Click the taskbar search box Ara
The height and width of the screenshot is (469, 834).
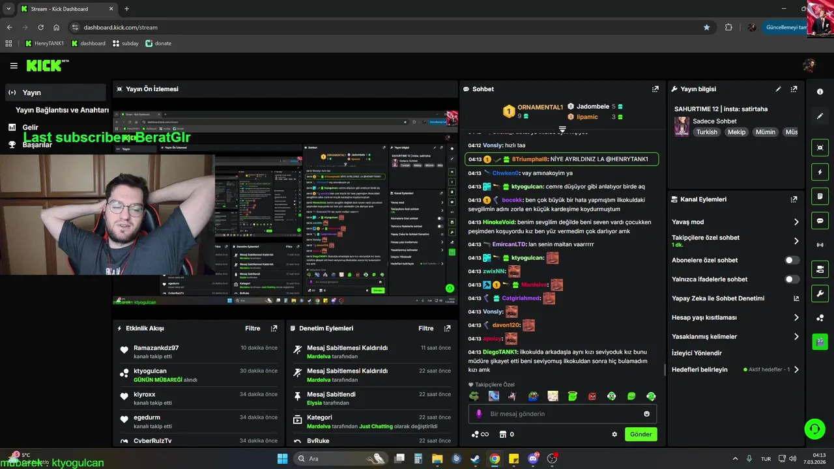[341, 459]
